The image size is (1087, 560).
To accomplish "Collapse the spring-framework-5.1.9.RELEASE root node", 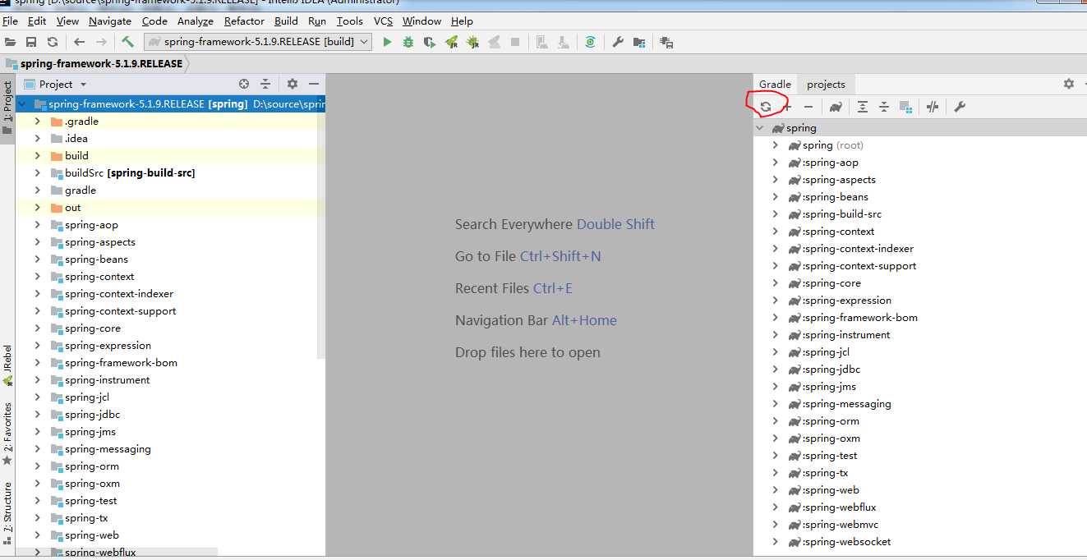I will 22,103.
